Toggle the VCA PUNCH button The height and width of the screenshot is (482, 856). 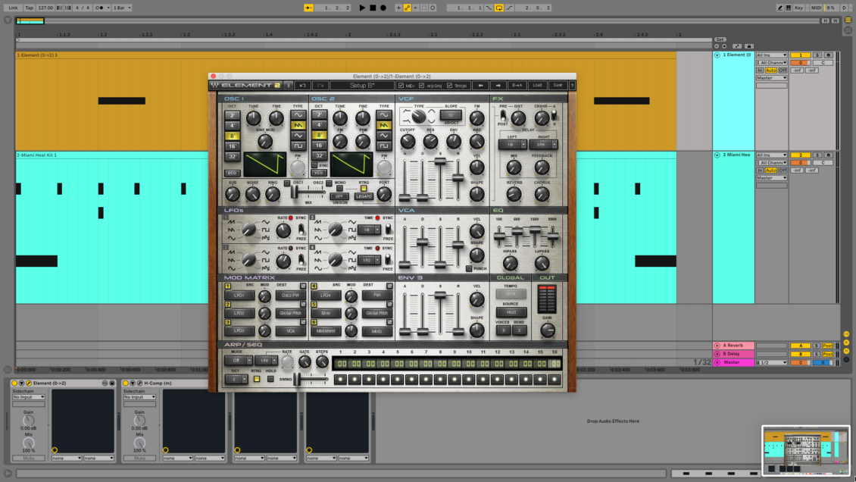point(469,268)
